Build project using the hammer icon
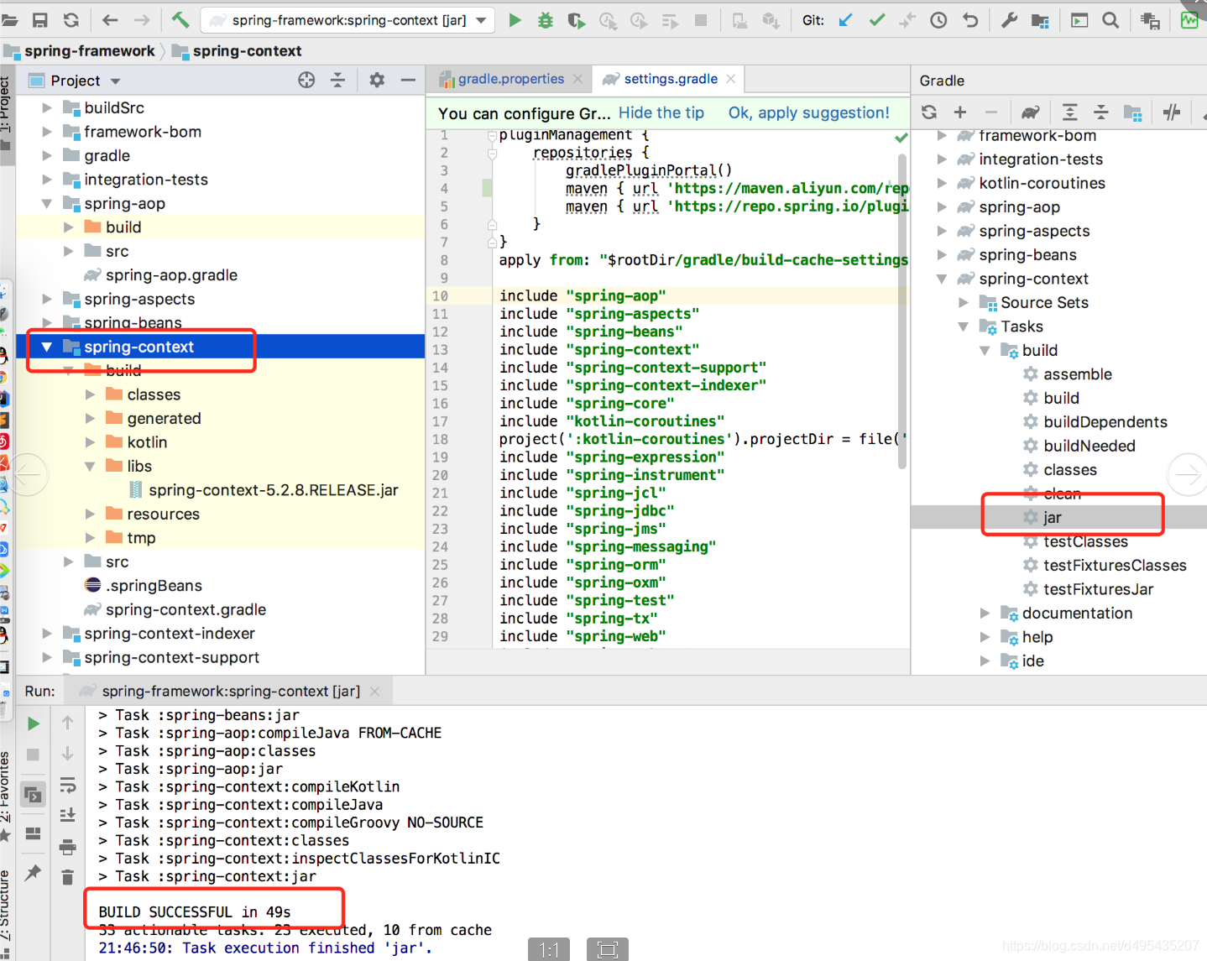Image resolution: width=1207 pixels, height=961 pixels. [x=180, y=20]
